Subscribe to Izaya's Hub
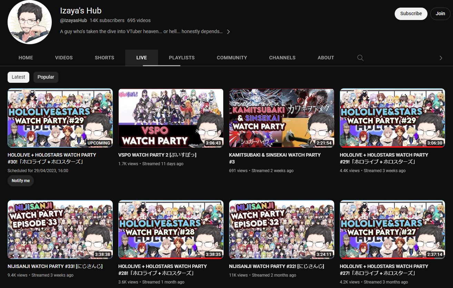 pyautogui.click(x=411, y=14)
